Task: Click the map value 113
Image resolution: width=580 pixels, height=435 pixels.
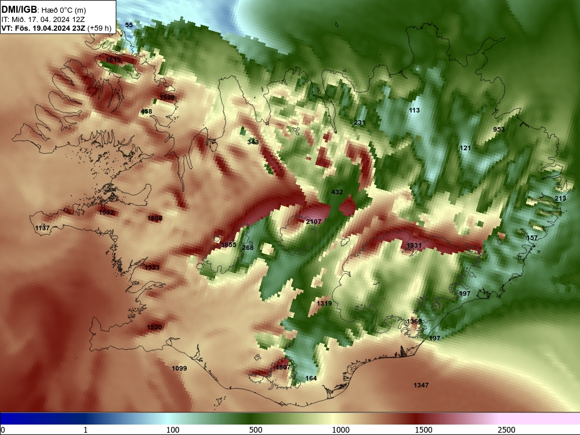Action: click(414, 110)
